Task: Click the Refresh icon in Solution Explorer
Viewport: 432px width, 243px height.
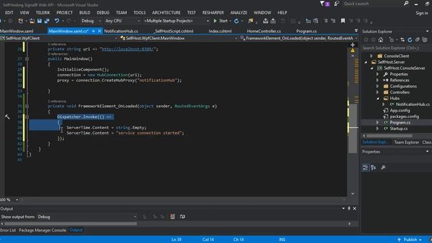Action: pyautogui.click(x=410, y=40)
